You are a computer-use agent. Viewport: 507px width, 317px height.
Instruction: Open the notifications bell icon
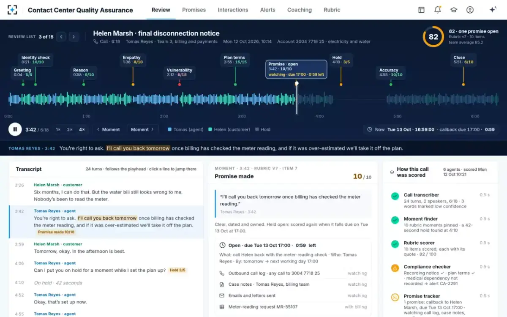[x=438, y=10]
